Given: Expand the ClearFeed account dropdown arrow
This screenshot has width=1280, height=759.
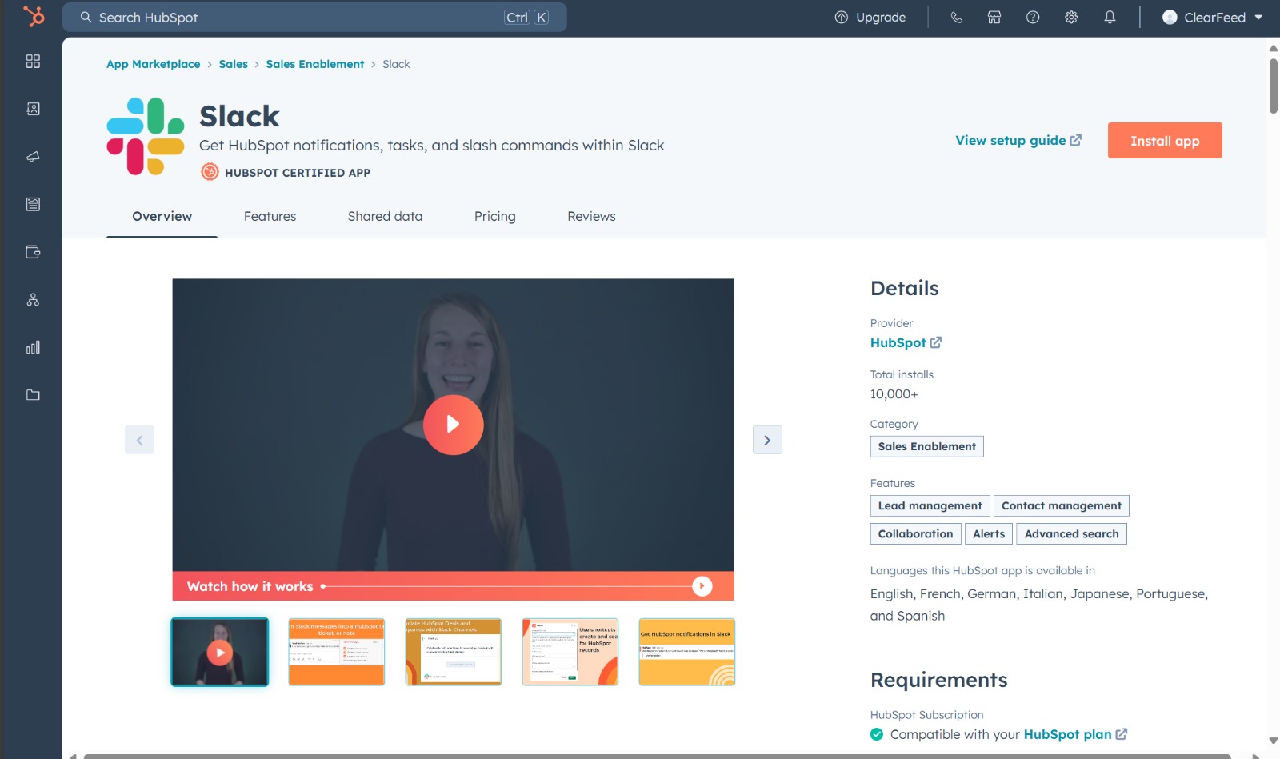Looking at the screenshot, I should tap(1258, 18).
